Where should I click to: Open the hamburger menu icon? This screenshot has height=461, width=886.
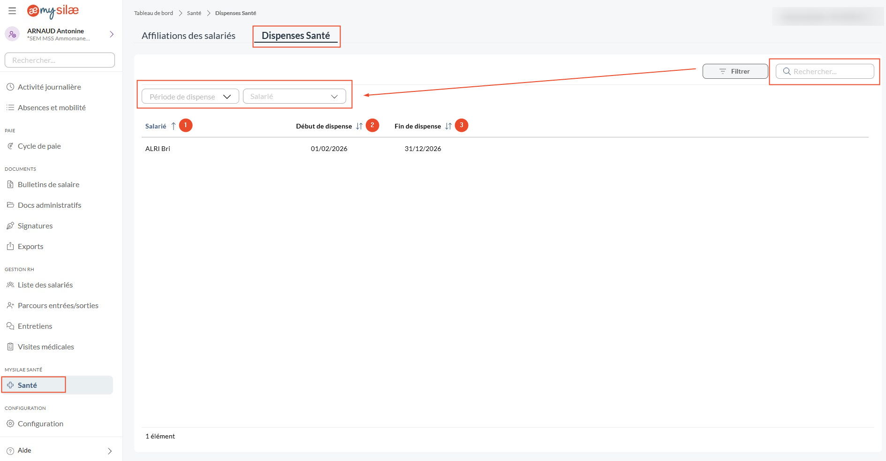tap(12, 11)
